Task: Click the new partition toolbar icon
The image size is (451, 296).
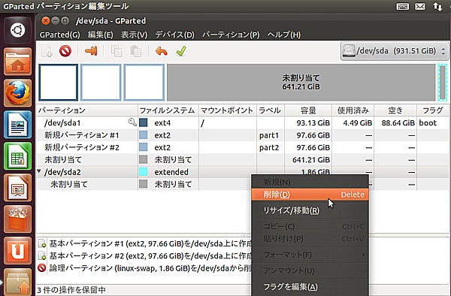Action: point(47,51)
